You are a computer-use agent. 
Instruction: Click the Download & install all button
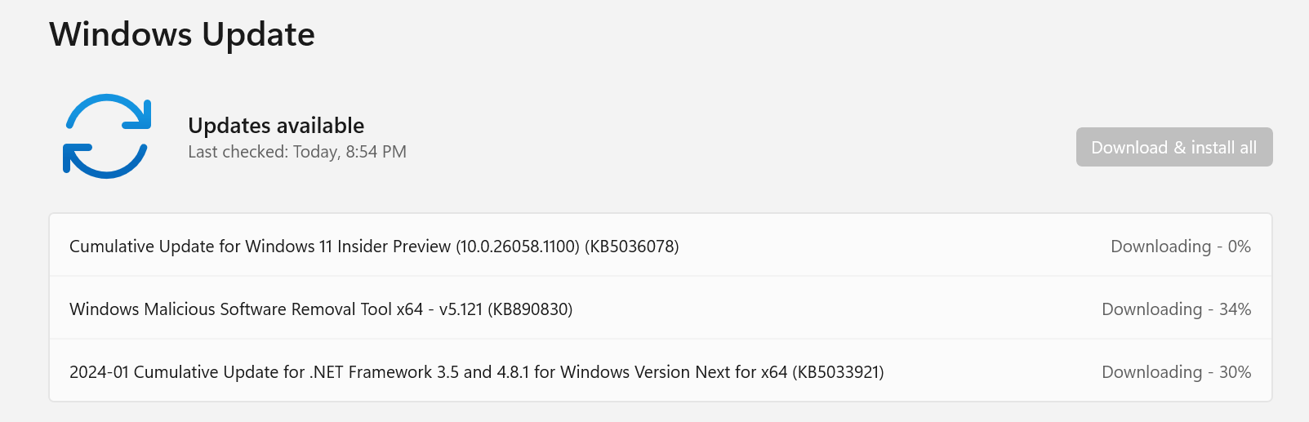point(1174,147)
